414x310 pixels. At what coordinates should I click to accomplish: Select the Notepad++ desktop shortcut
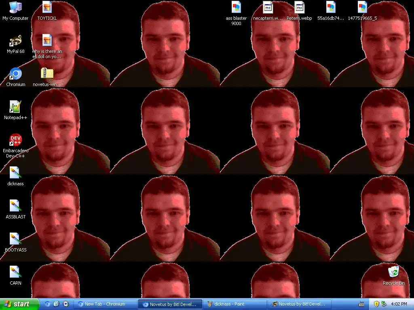(x=16, y=110)
